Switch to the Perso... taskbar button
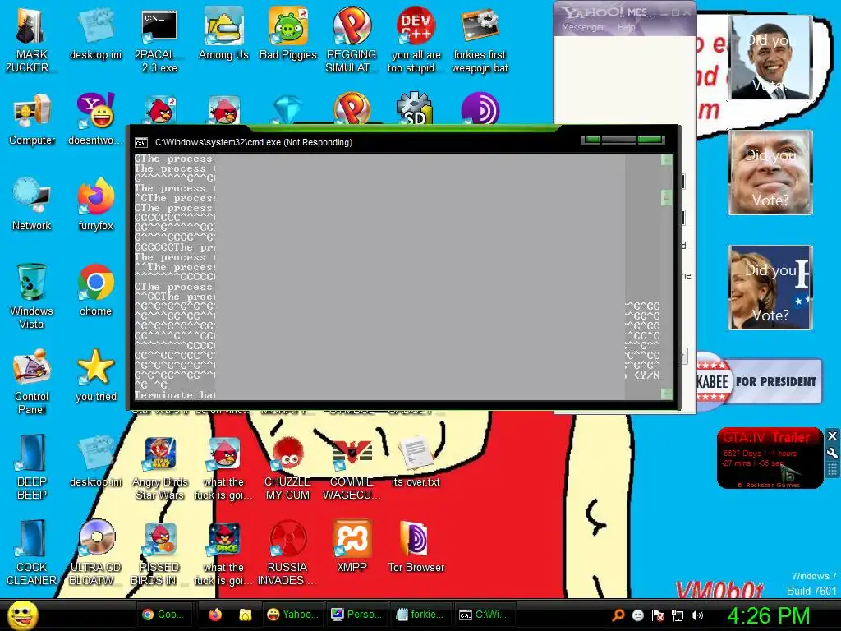The width and height of the screenshot is (841, 631). click(356, 615)
